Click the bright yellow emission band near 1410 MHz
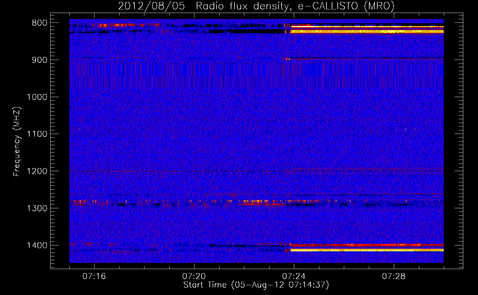 (x=367, y=250)
